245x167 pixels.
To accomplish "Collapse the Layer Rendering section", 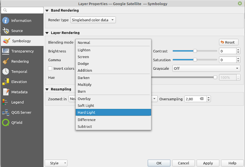I will click(47, 33).
